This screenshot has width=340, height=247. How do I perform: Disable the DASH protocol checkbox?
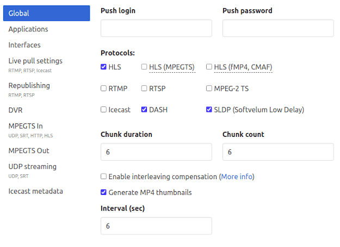pos(144,110)
